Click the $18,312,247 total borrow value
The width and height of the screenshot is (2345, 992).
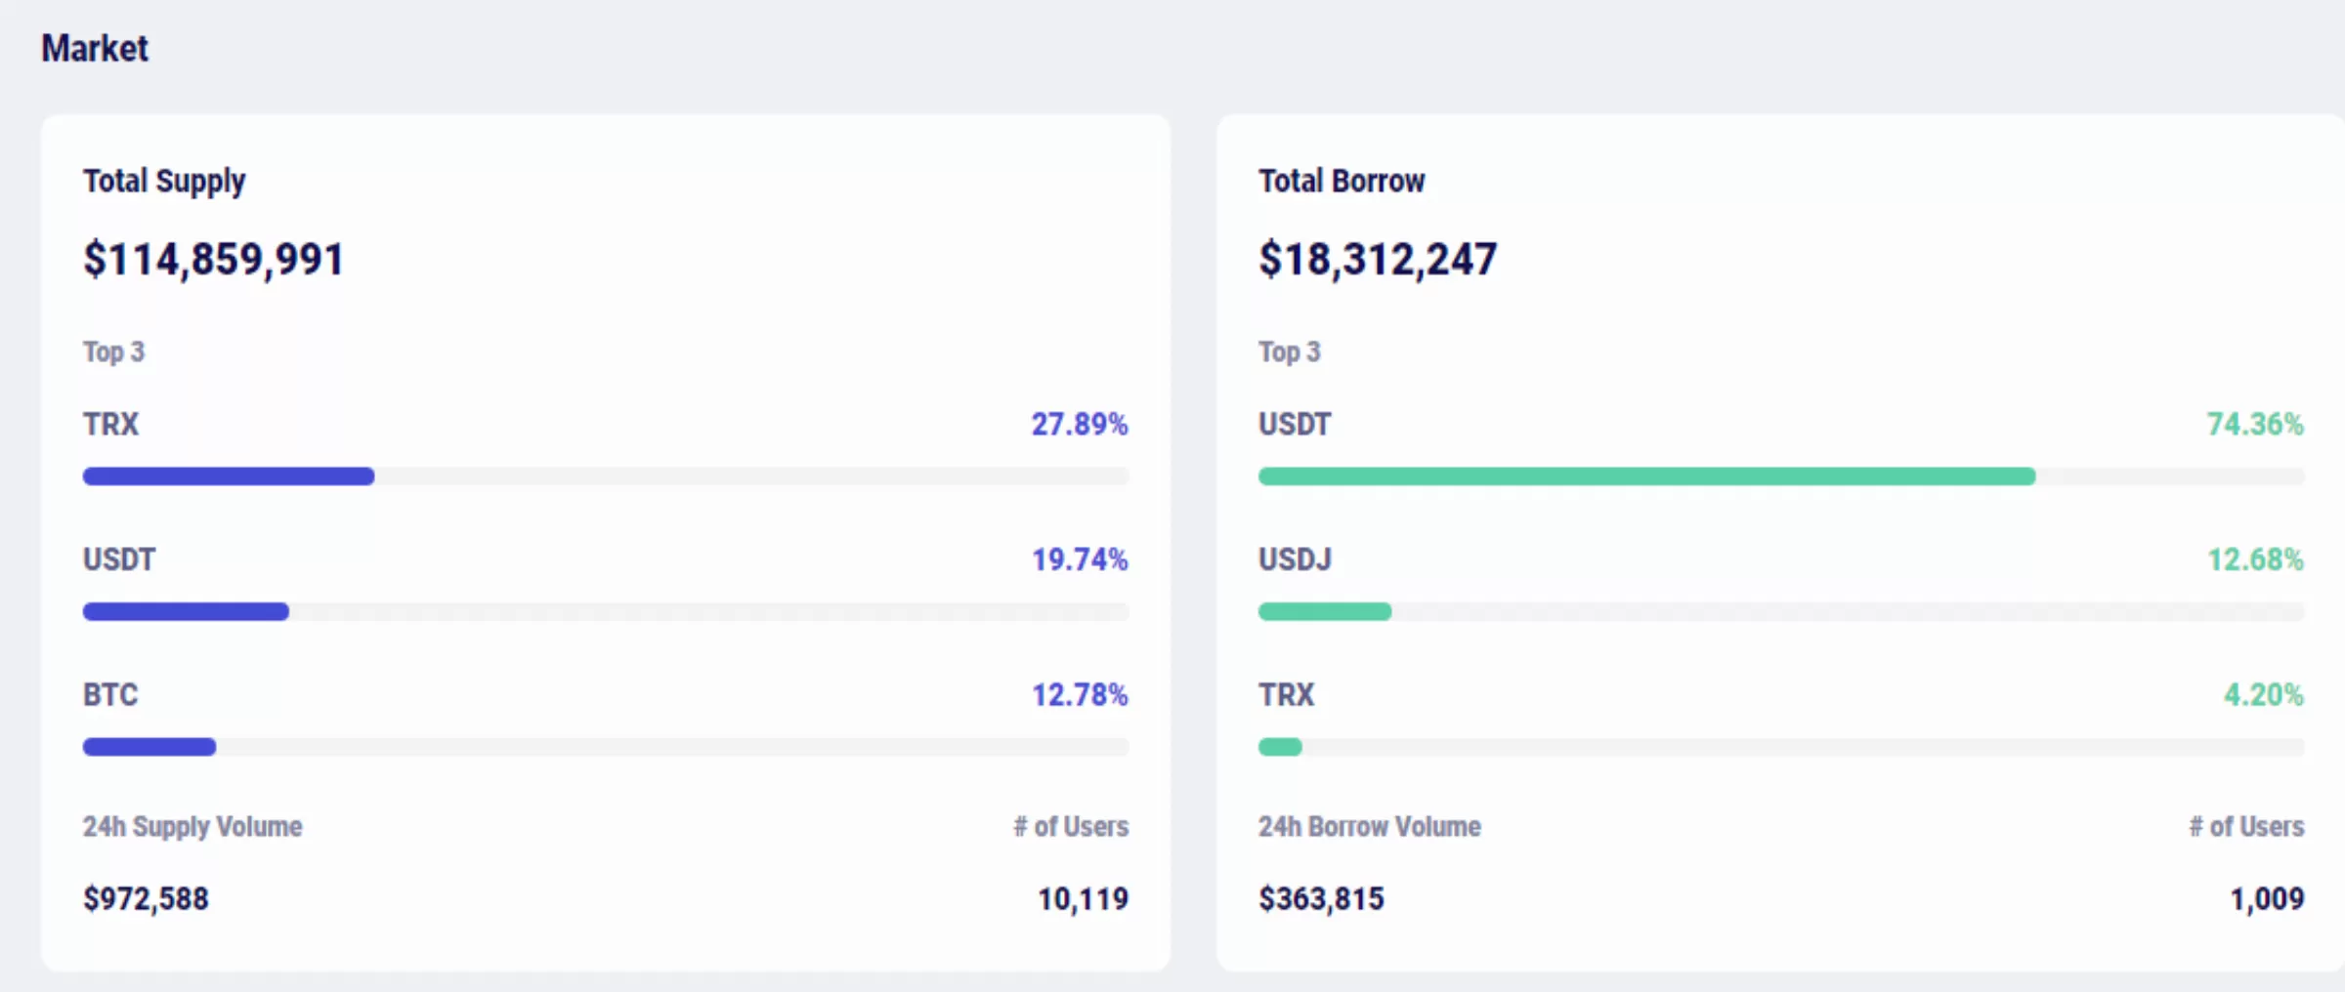pyautogui.click(x=1378, y=260)
